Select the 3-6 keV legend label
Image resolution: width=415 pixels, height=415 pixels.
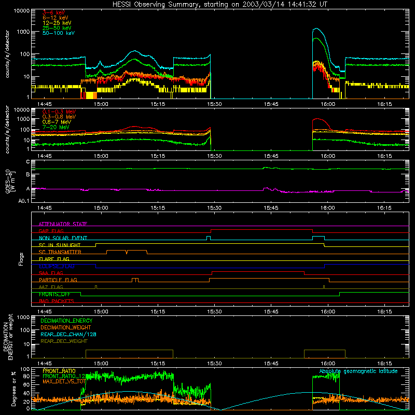pyautogui.click(x=53, y=12)
